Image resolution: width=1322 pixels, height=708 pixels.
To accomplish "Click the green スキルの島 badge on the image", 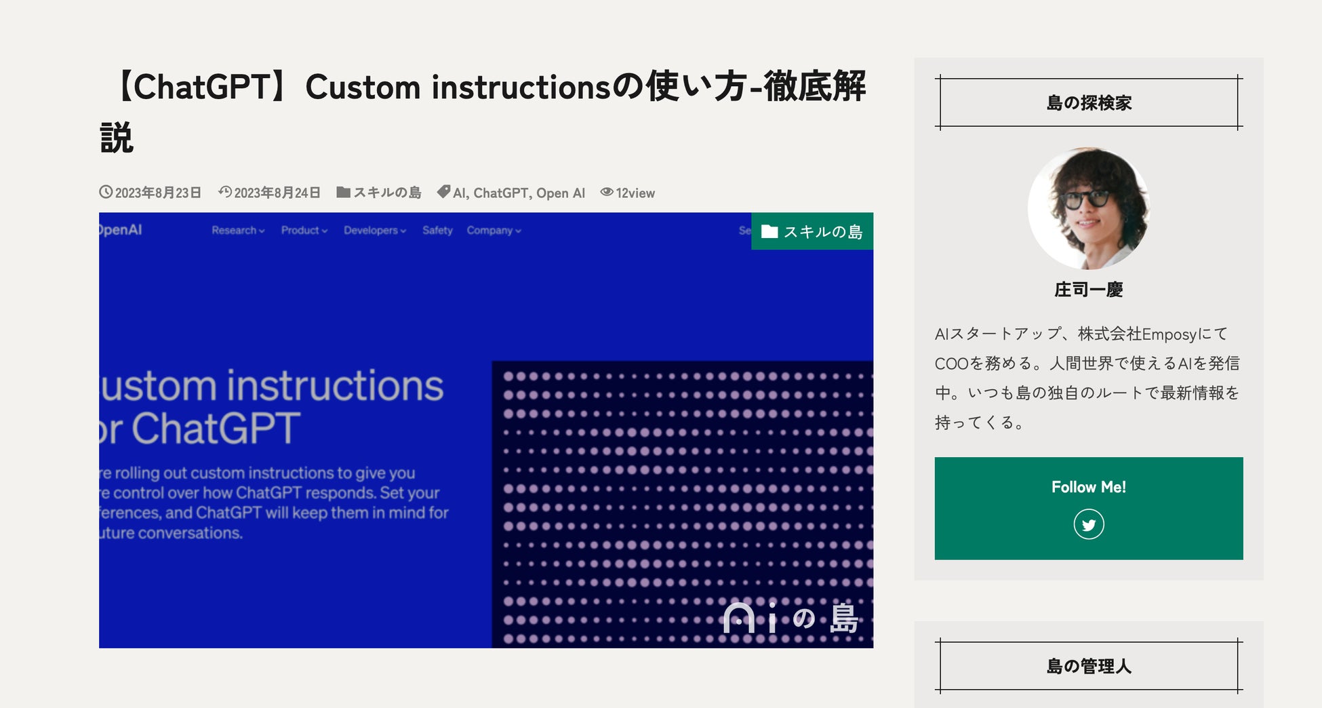I will pyautogui.click(x=812, y=231).
